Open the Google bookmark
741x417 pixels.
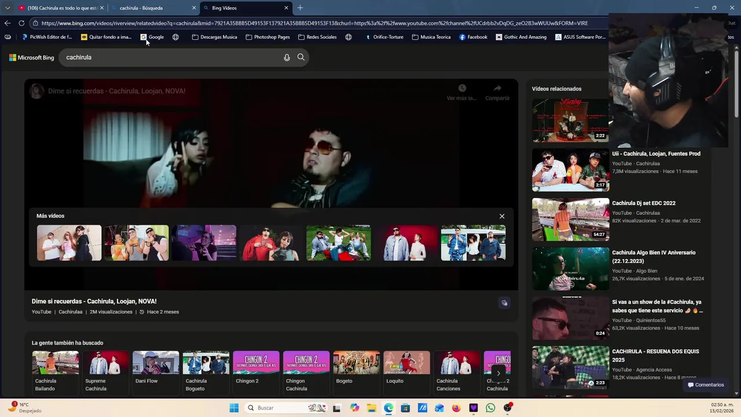pos(152,37)
